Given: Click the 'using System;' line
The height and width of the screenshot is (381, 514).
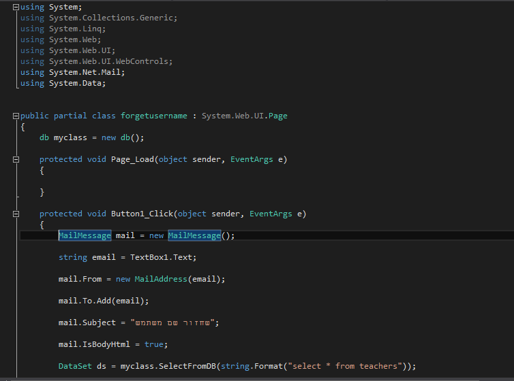Looking at the screenshot, I should click(51, 7).
